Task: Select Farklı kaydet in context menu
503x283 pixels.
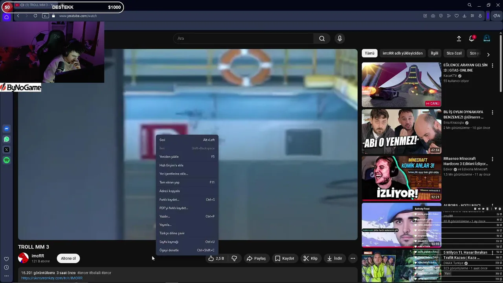Action: [x=187, y=200]
